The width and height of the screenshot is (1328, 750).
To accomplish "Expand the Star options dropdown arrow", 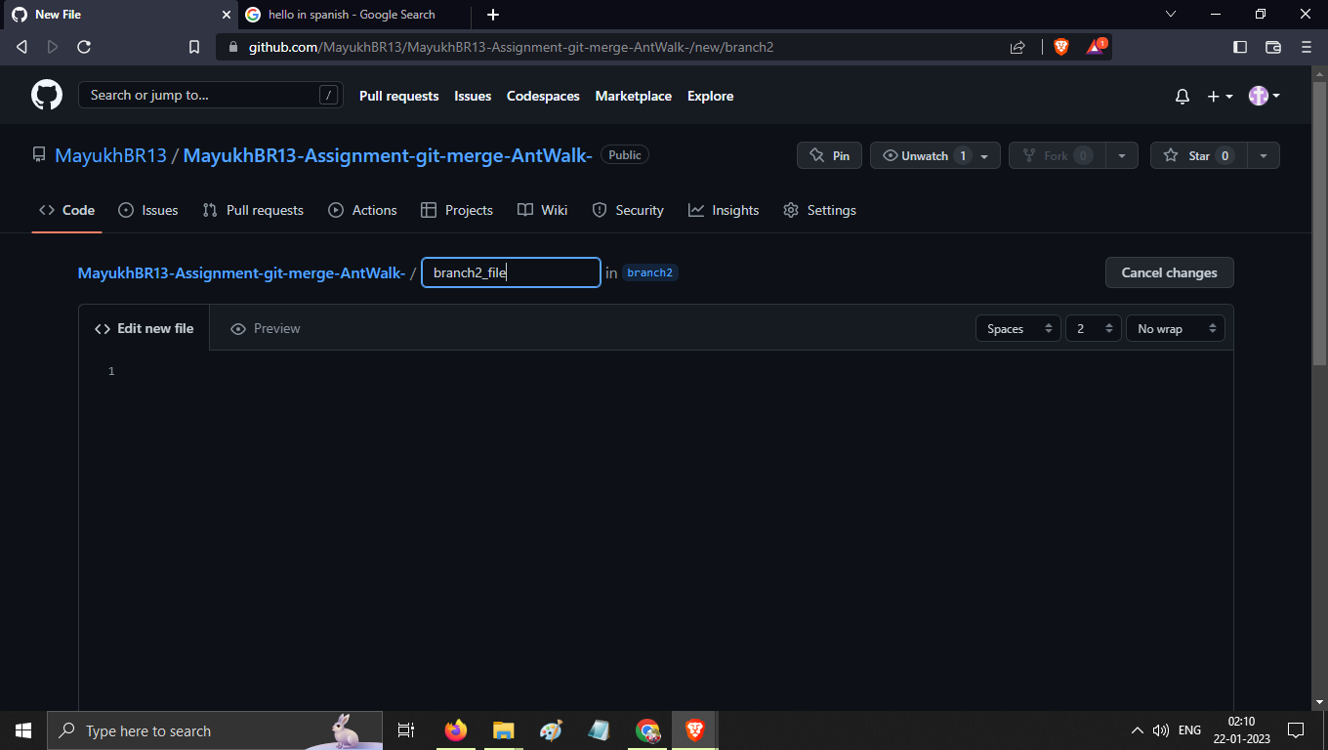I will (x=1263, y=154).
